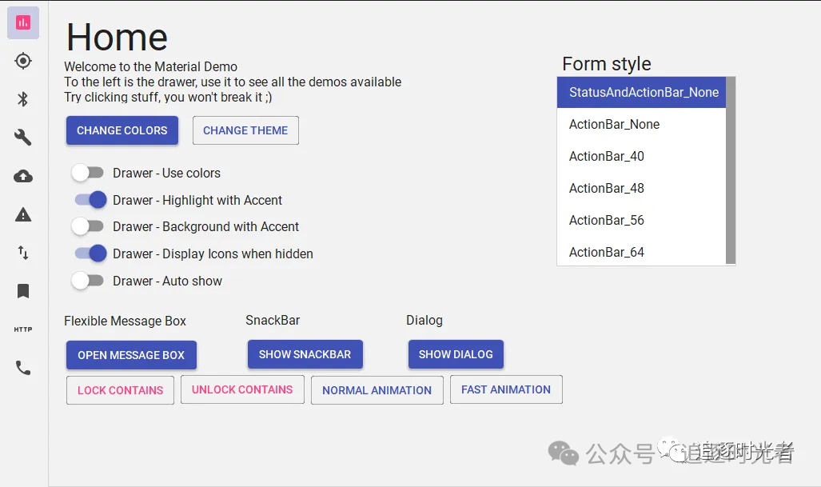
Task: Select the GPS target location icon
Action: point(23,61)
